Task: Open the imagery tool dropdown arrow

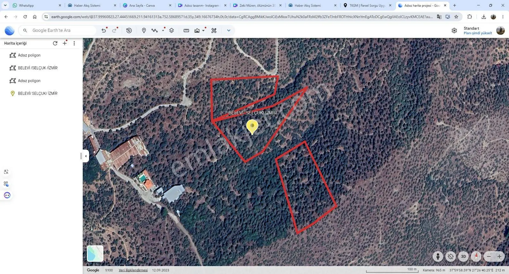Action: (204, 31)
